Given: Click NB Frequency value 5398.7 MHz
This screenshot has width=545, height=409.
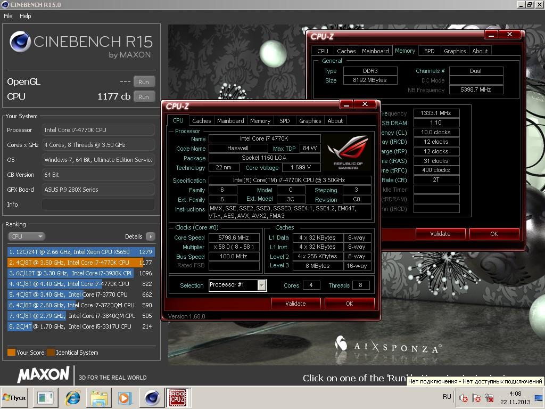Looking at the screenshot, I should click(x=476, y=89).
